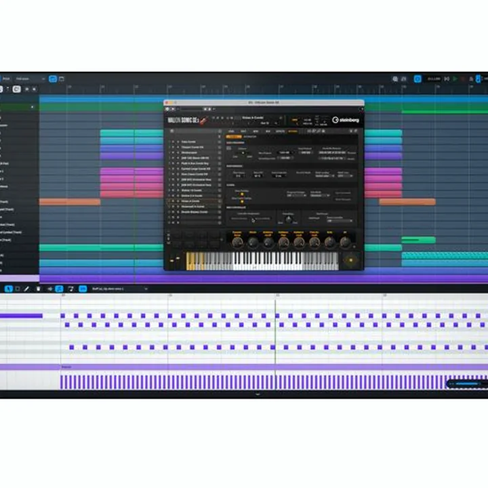This screenshot has height=488, width=488.
Task: Open the part selector dropdown in editor toolbar
Action: (x=119, y=289)
